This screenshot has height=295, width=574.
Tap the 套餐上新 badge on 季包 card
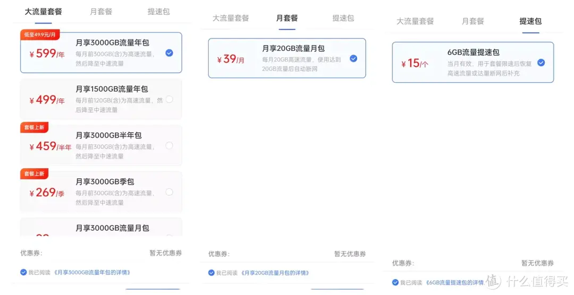pyautogui.click(x=34, y=173)
